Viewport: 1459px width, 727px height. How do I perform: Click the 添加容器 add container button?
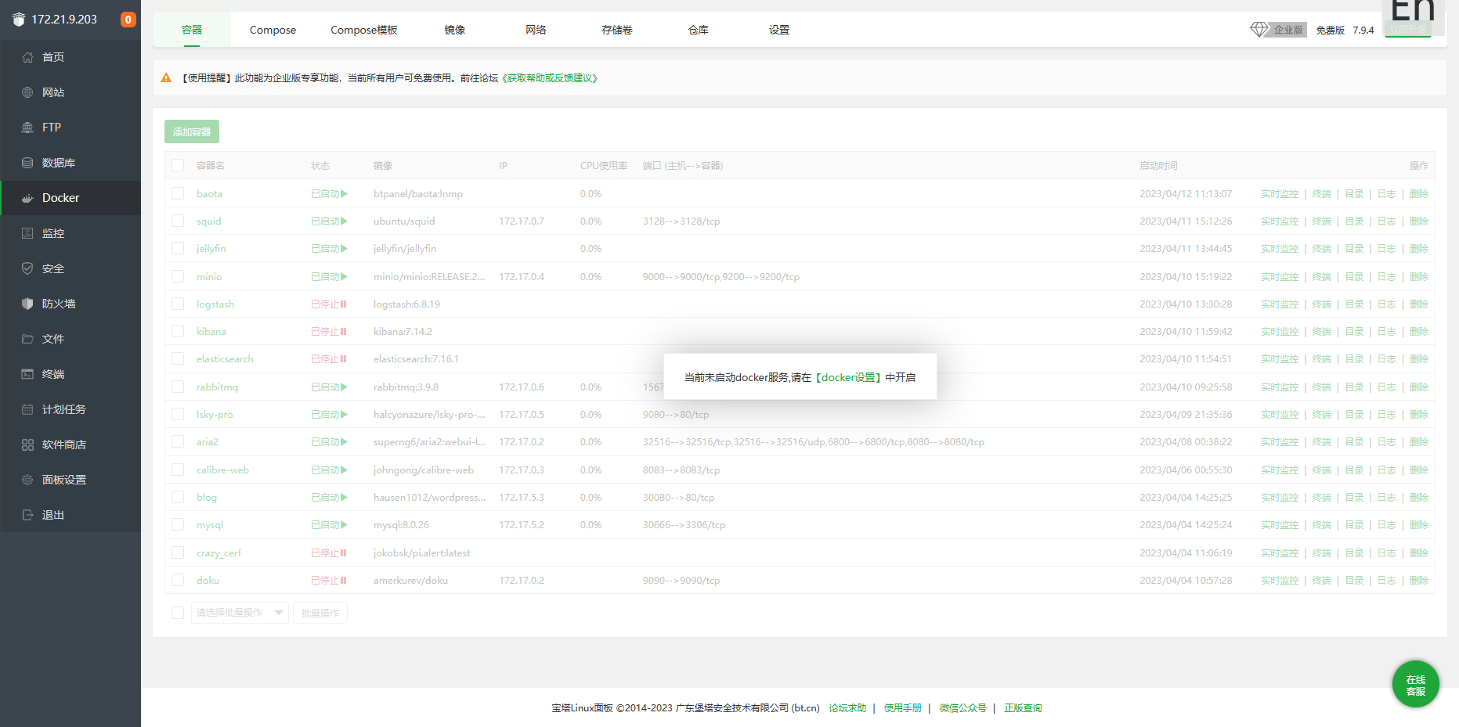coord(191,131)
